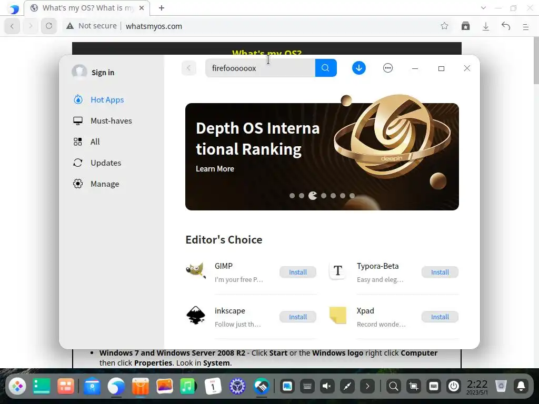539x404 pixels.
Task: Toggle the muted volume icon in dock
Action: (x=327, y=387)
